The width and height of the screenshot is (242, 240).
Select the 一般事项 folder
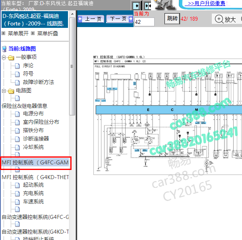26,57
